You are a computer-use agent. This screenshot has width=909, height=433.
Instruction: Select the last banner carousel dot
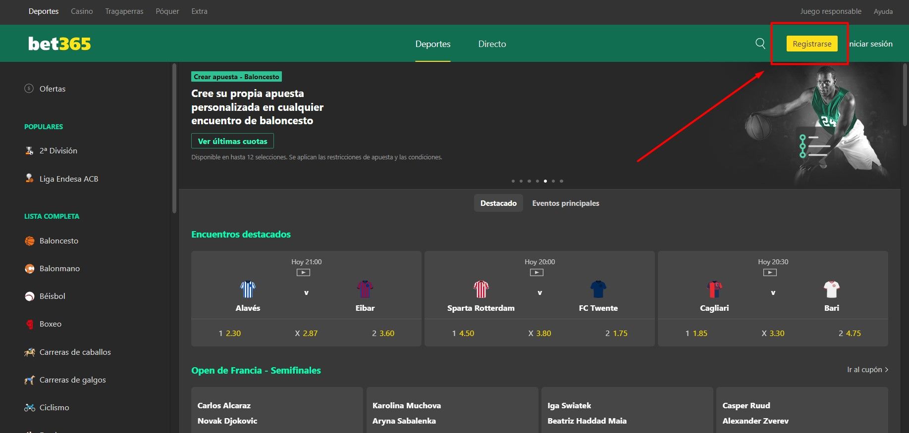561,181
